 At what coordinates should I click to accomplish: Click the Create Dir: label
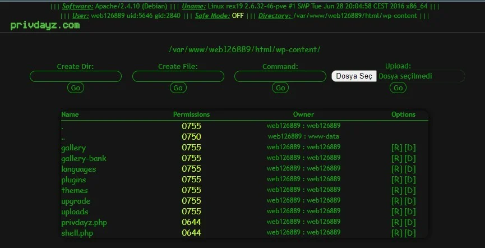75,66
